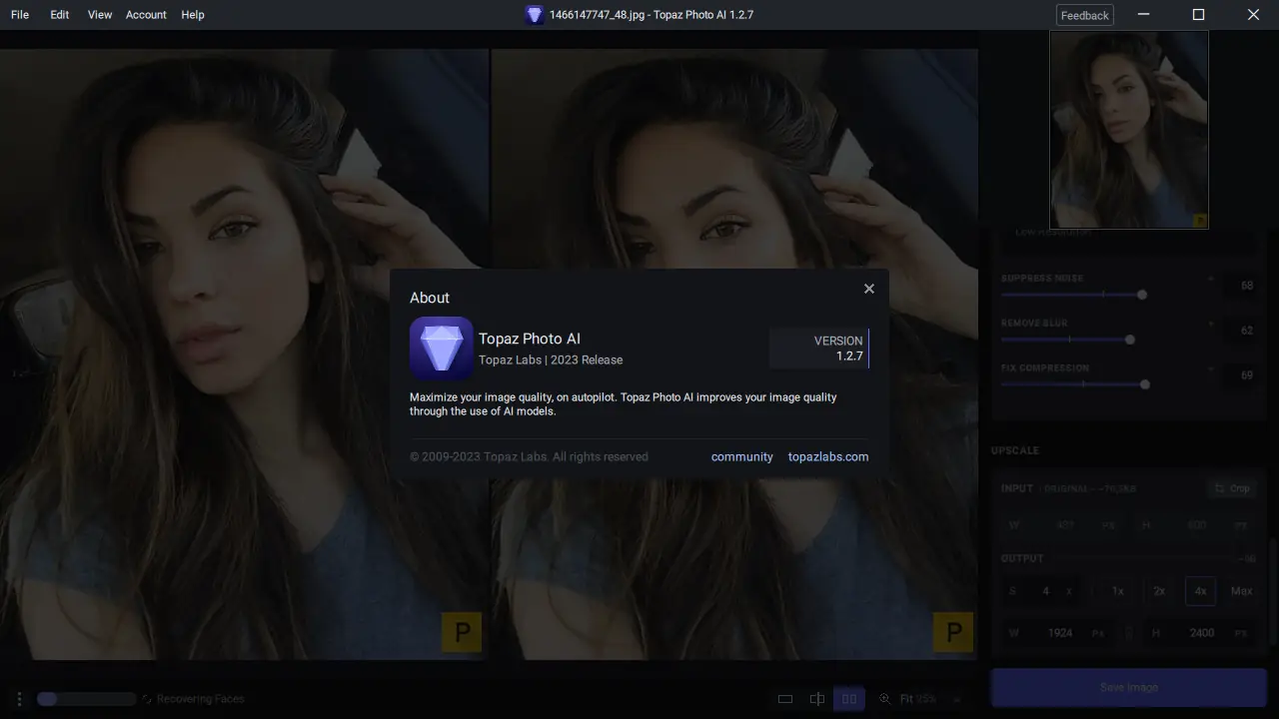Select the 1x upscale option

tap(1118, 591)
